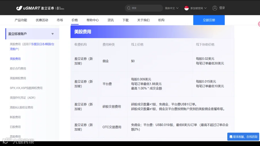This screenshot has width=260, height=146.
Task: Open the 机构 nav item
Action: (x=161, y=20)
